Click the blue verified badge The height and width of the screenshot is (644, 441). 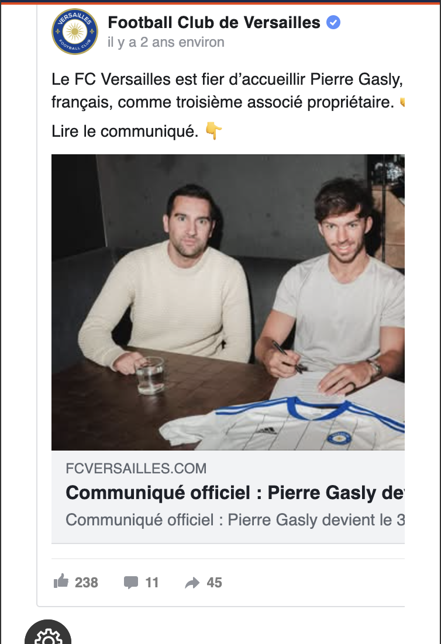point(333,23)
